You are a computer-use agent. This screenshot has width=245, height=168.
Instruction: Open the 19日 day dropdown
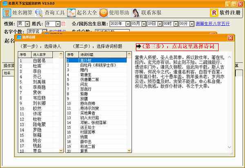pyautogui.click(x=160, y=24)
